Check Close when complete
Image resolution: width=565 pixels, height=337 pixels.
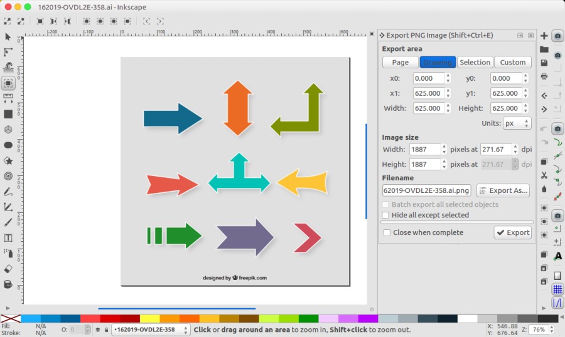pyautogui.click(x=387, y=232)
